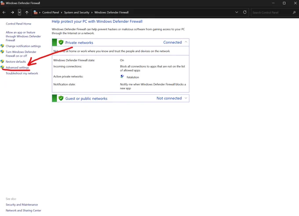Click green shield icon for public networks
The height and width of the screenshot is (216, 299).
click(61, 98)
